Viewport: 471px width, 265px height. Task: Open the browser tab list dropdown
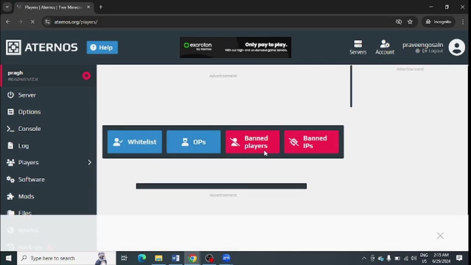pyautogui.click(x=7, y=7)
